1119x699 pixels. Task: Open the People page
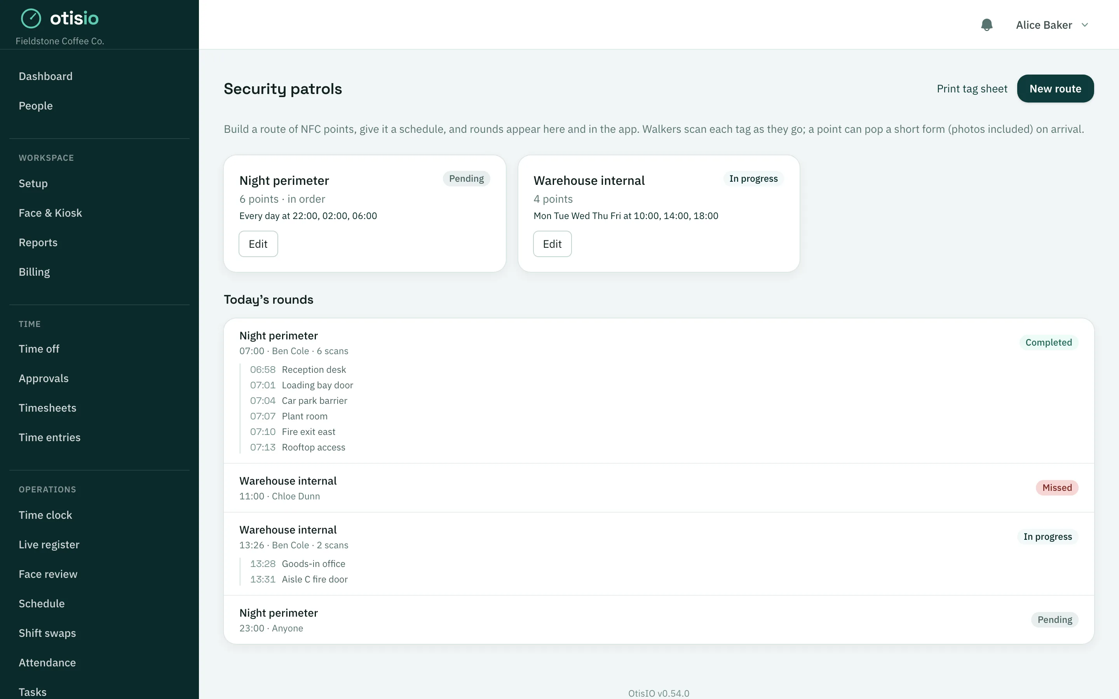pos(36,106)
